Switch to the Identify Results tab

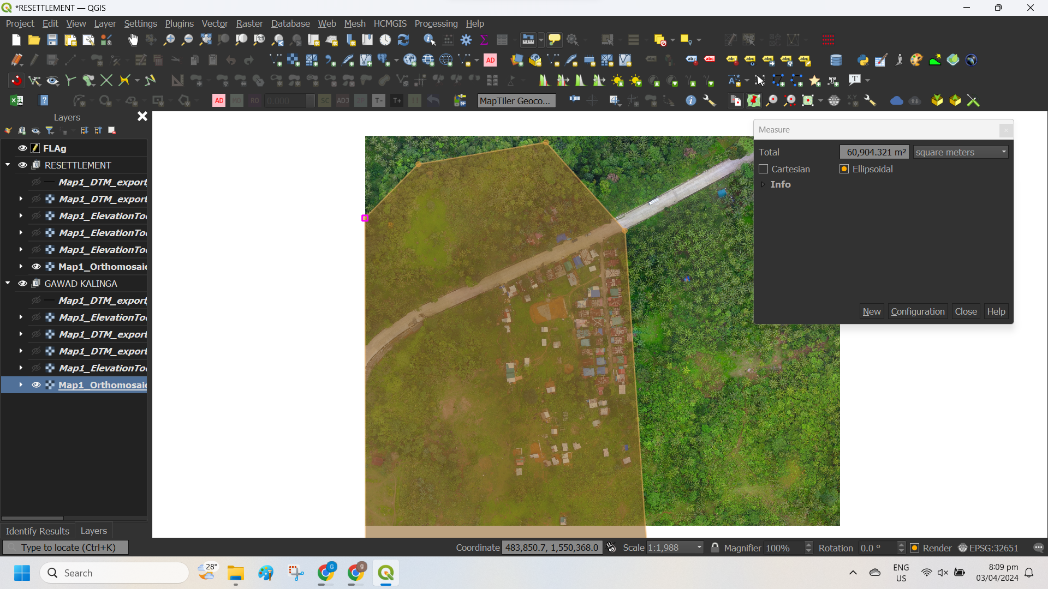[x=37, y=531]
